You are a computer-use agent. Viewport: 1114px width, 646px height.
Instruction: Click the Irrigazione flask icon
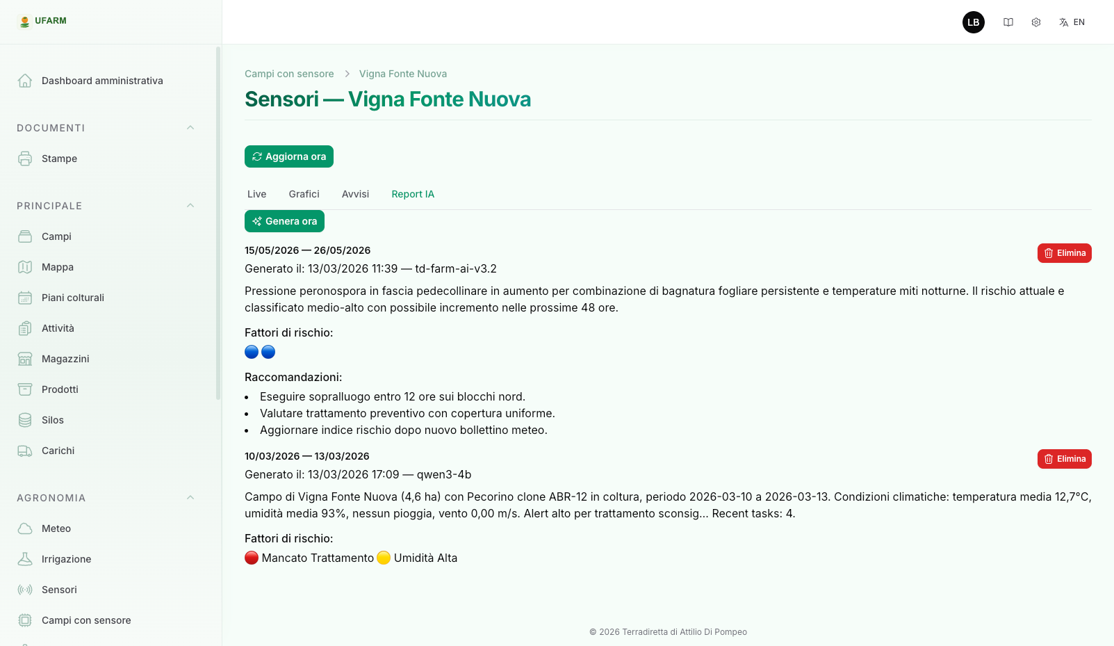(25, 559)
